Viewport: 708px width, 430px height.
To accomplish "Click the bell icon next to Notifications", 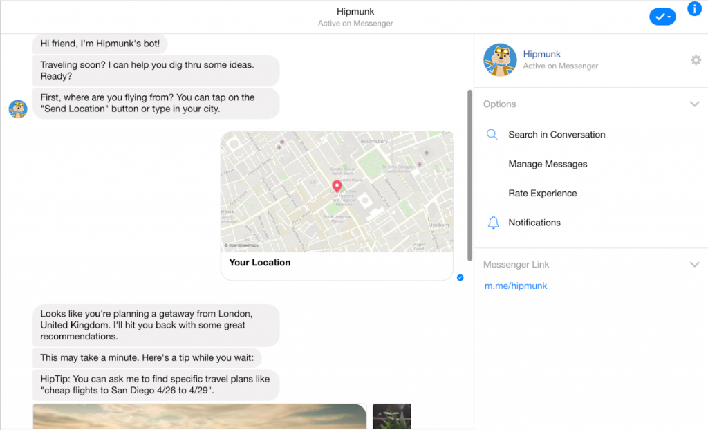I will 493,222.
